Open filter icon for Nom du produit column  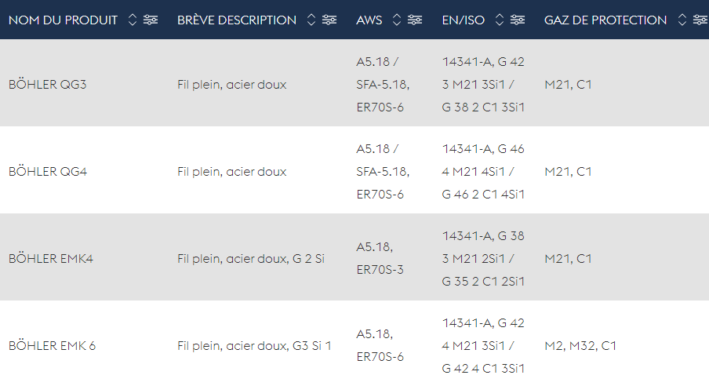click(x=151, y=20)
